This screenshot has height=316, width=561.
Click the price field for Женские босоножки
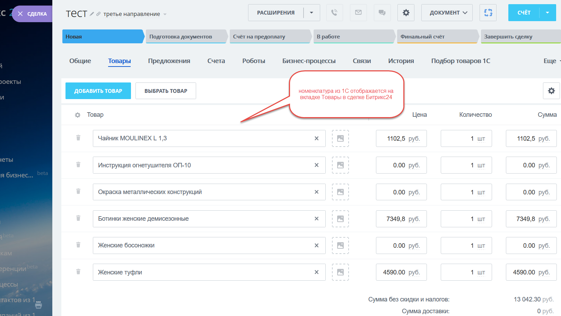point(401,246)
